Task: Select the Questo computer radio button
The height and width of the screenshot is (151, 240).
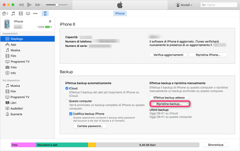Action: pos(67,101)
